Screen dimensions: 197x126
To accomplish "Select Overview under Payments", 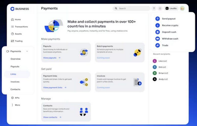I will (16, 59).
